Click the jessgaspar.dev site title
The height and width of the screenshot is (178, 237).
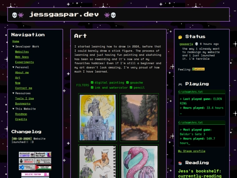pyautogui.click(x=64, y=15)
